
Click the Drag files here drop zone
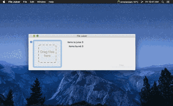[47, 54]
